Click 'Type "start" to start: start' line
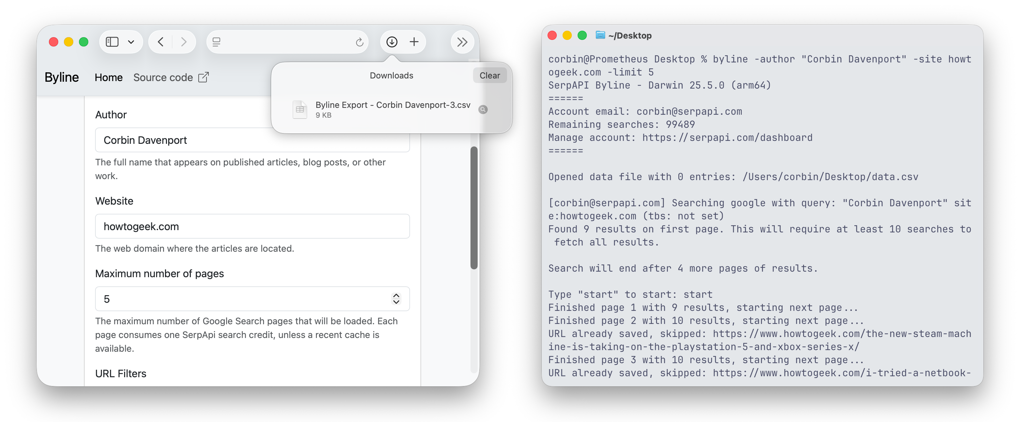Screen dimensions: 1020x422 630,295
